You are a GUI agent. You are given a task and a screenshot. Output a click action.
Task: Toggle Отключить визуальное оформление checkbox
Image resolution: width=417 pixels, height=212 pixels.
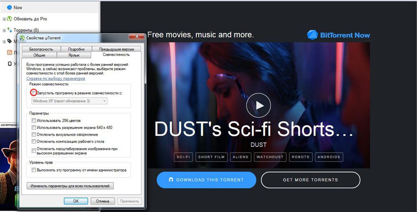pyautogui.click(x=34, y=135)
